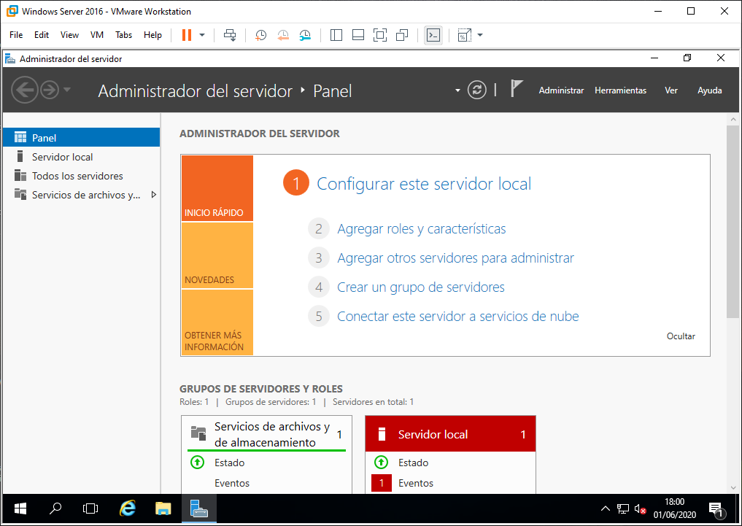Open the dropdown arrow beside pause button
742x526 pixels.
tap(202, 35)
